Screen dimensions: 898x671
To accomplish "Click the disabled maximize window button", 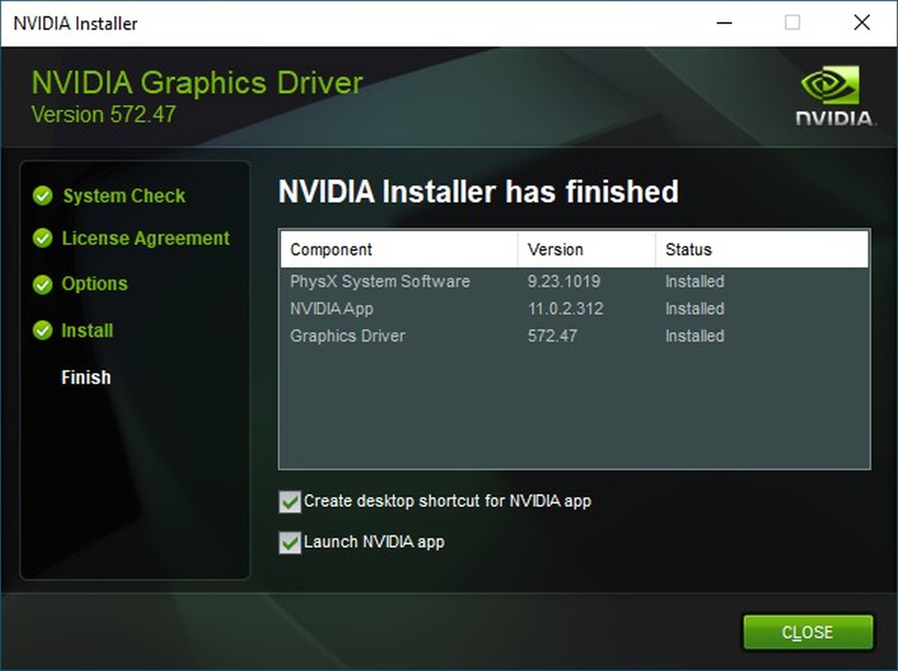I will pyautogui.click(x=793, y=23).
